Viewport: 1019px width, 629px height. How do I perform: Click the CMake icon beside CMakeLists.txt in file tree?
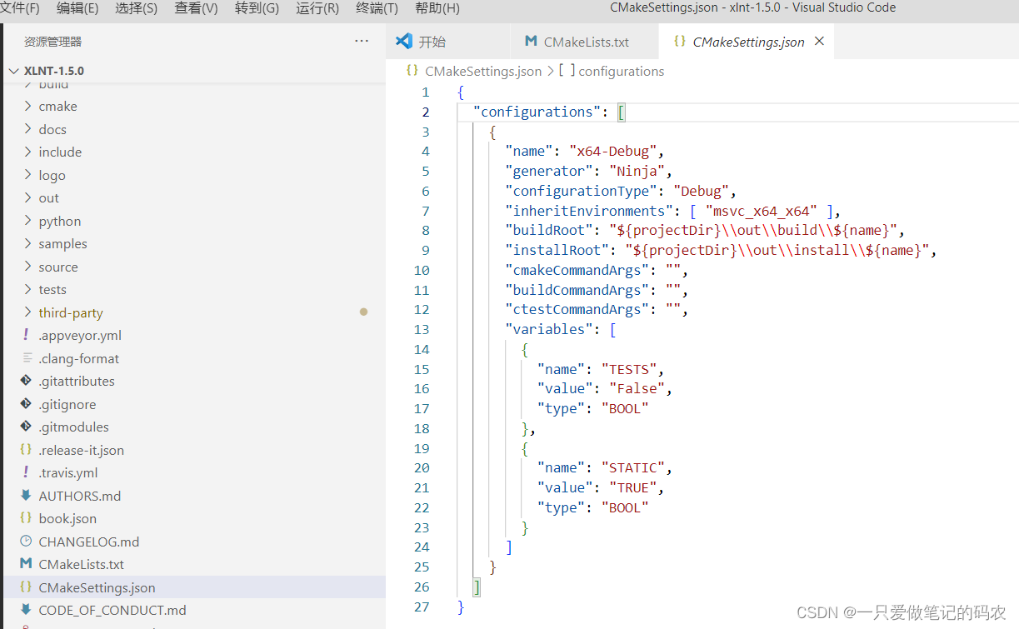pos(26,564)
